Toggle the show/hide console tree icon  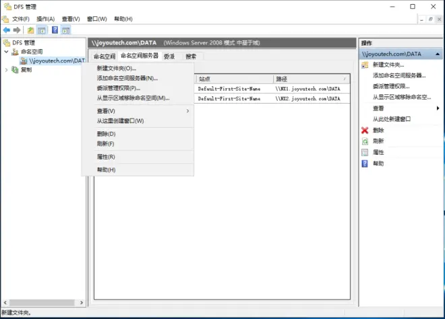[x=41, y=30]
